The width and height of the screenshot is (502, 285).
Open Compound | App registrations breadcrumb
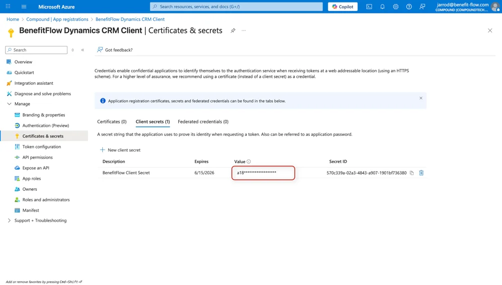(x=57, y=19)
